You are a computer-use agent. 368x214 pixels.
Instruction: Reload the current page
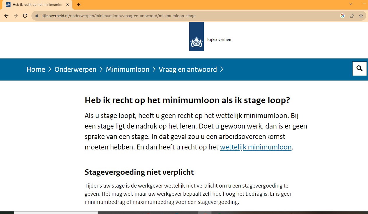tap(25, 16)
